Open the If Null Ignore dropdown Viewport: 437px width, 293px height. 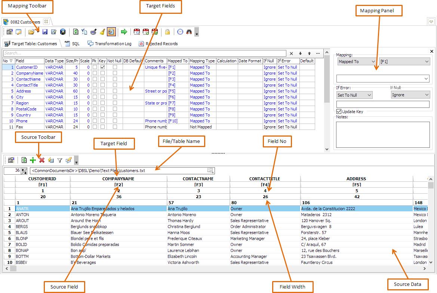pyautogui.click(x=410, y=95)
